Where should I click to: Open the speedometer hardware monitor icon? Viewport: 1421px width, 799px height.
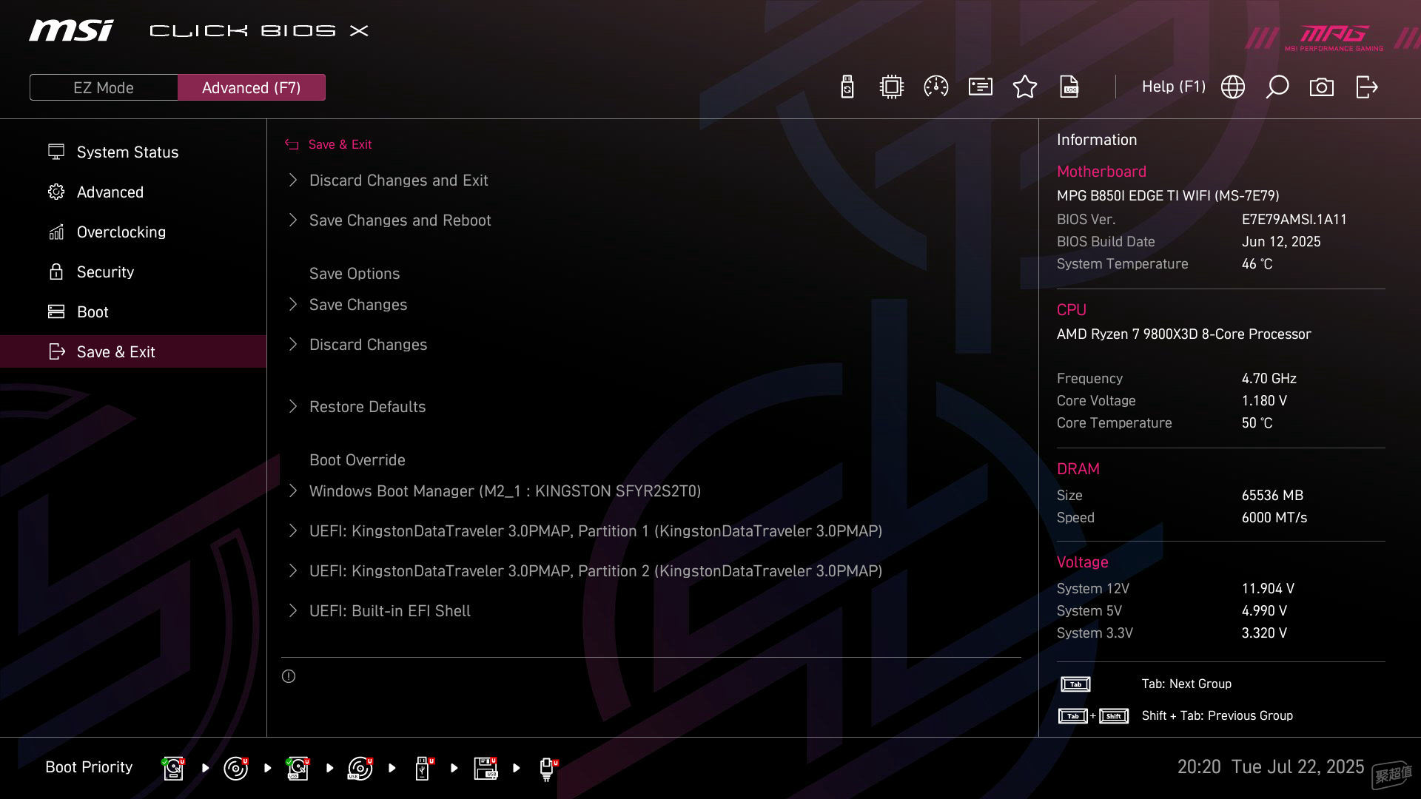pyautogui.click(x=936, y=87)
